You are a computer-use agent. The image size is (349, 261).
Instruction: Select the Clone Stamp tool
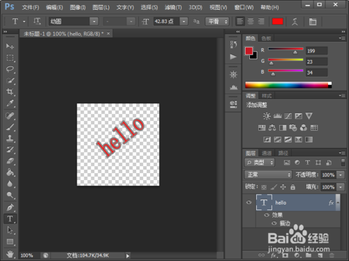[x=10, y=138]
